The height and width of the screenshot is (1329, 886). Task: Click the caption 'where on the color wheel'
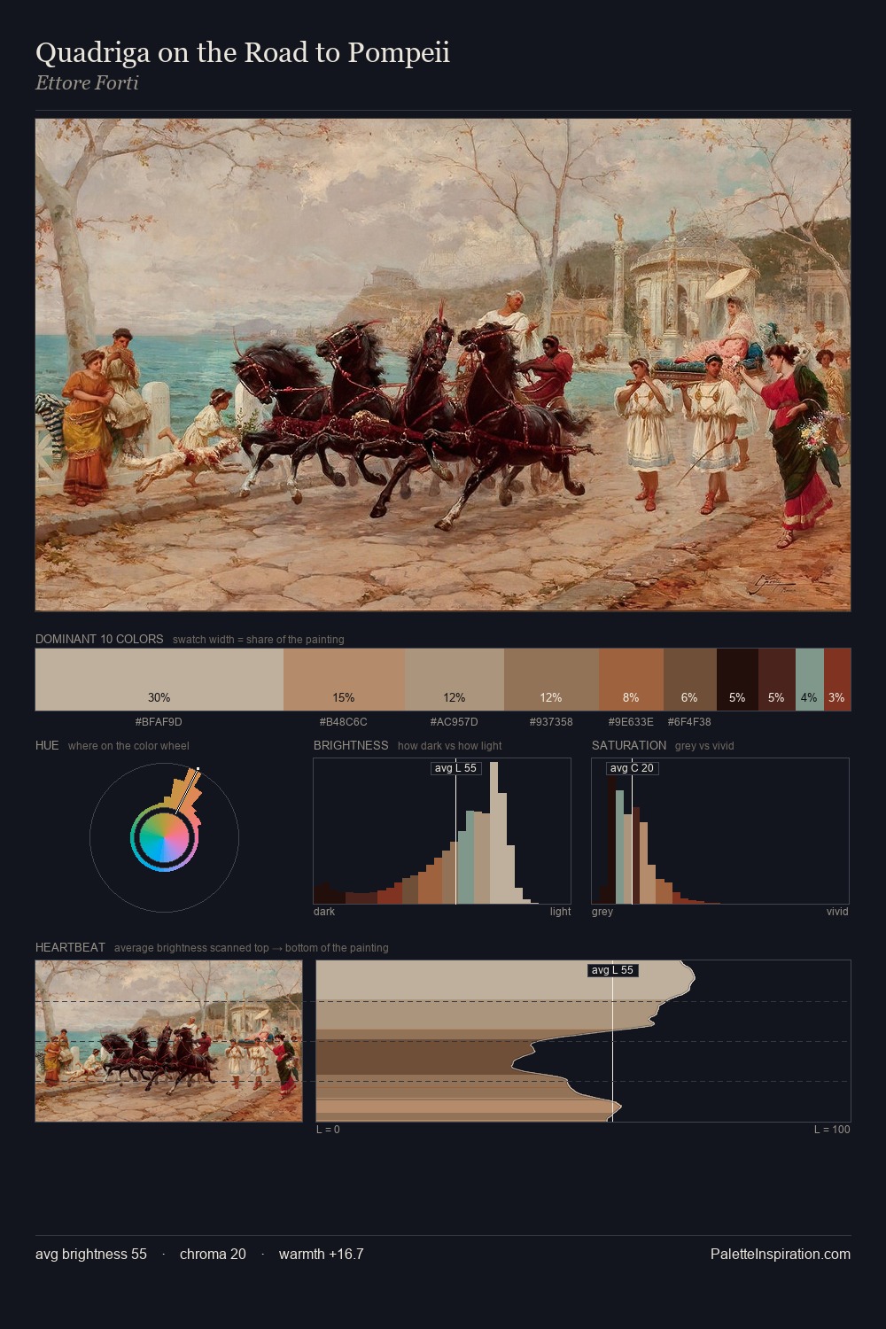click(128, 746)
